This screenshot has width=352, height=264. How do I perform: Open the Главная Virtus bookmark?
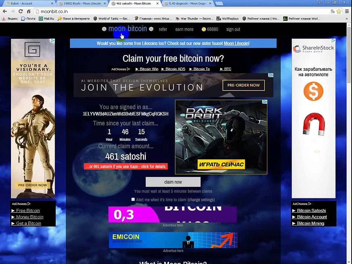point(153,19)
